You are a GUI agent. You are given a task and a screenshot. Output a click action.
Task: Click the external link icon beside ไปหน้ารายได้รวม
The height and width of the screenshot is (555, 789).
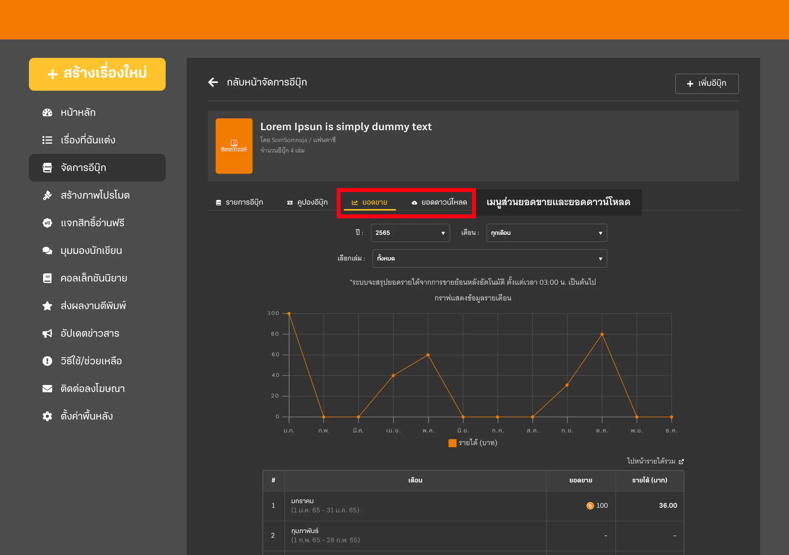click(681, 462)
